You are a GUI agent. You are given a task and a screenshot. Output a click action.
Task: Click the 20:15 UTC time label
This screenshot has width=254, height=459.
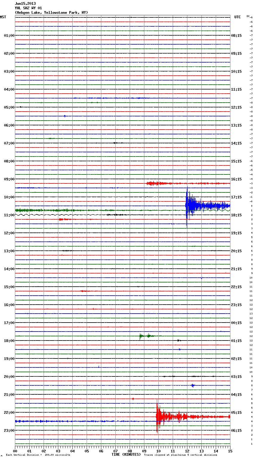click(x=236, y=251)
